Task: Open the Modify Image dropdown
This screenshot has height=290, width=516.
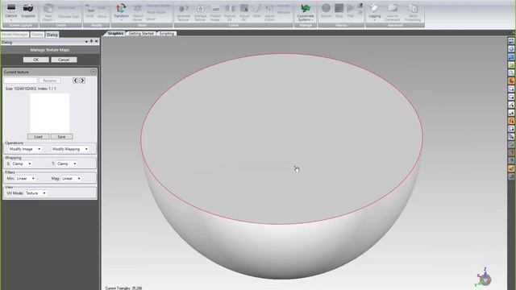Action: (x=24, y=149)
